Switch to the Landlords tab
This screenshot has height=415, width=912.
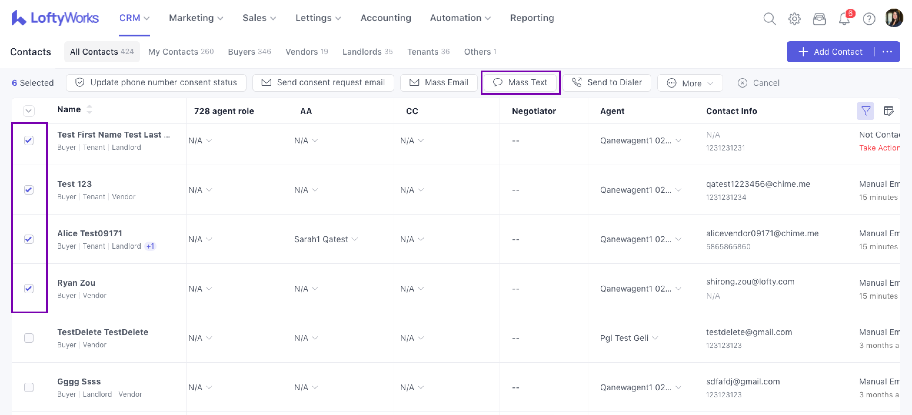(x=367, y=52)
